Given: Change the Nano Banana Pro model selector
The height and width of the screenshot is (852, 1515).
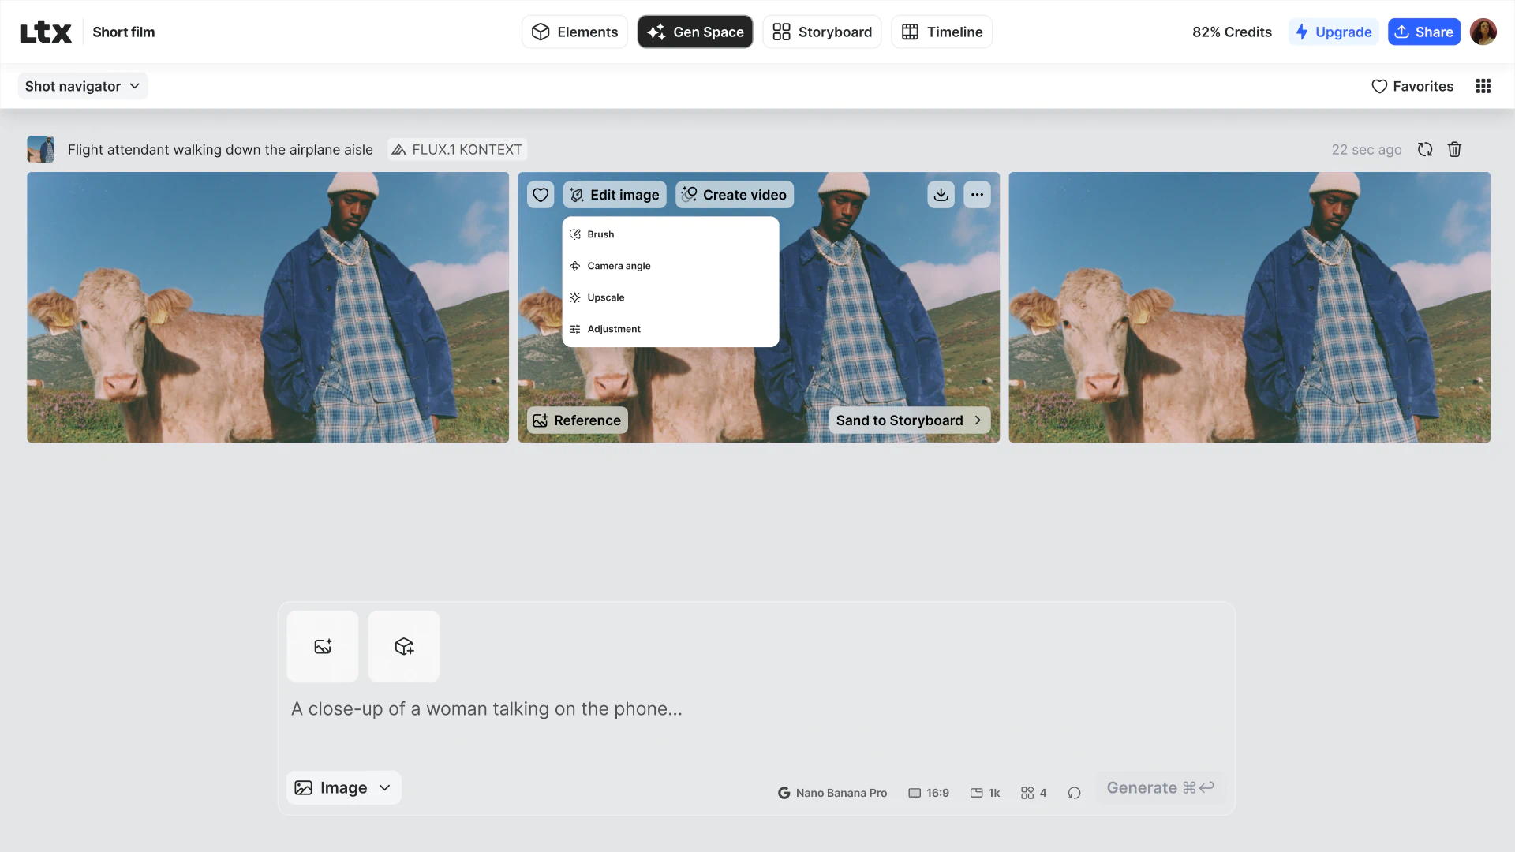Looking at the screenshot, I should coord(832,793).
